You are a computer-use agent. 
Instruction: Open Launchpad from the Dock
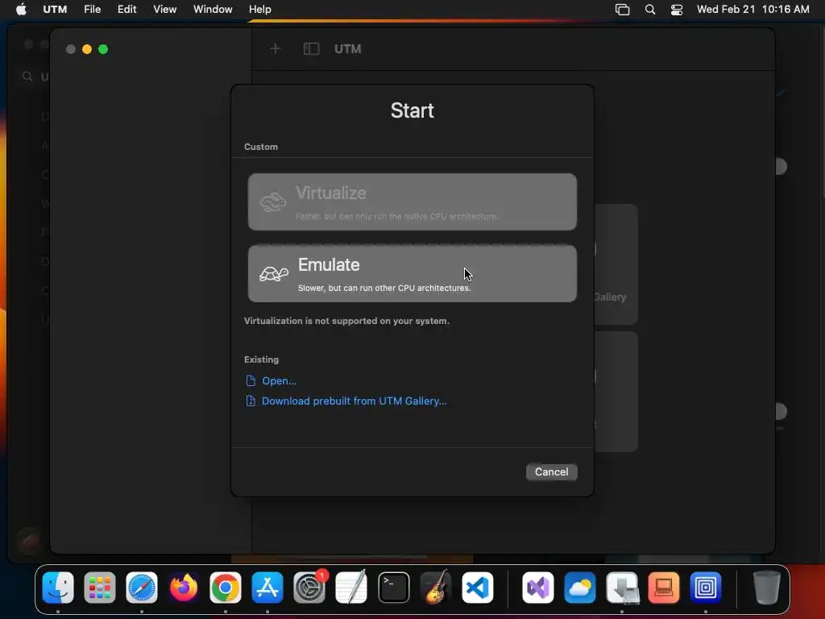click(99, 588)
